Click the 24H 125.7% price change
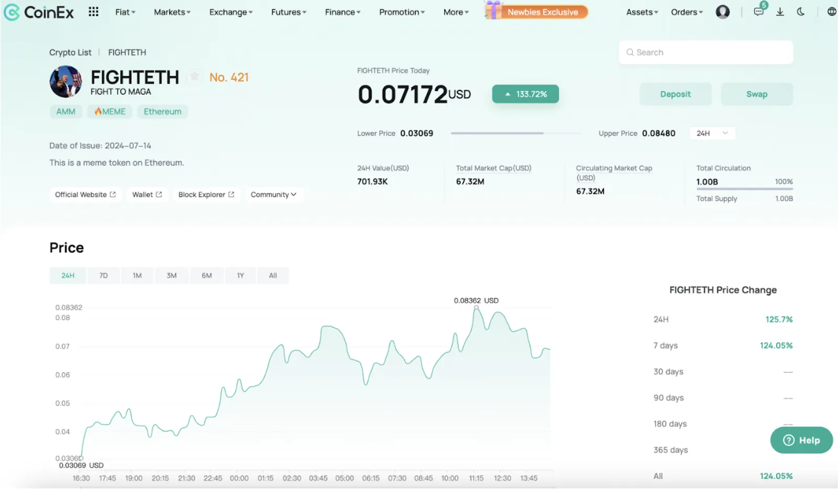838x492 pixels. [x=779, y=319]
